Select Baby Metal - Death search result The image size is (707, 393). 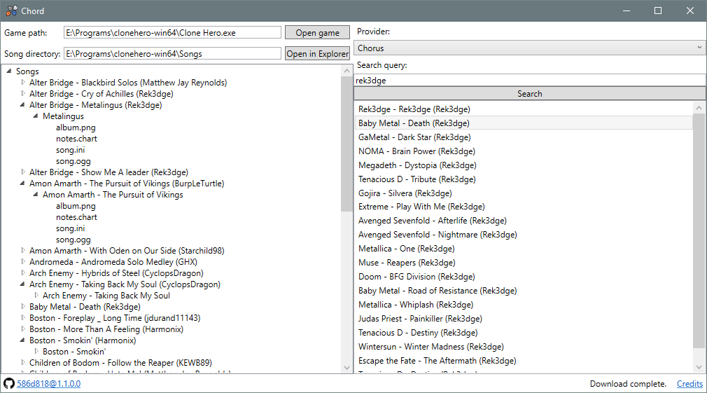click(524, 123)
